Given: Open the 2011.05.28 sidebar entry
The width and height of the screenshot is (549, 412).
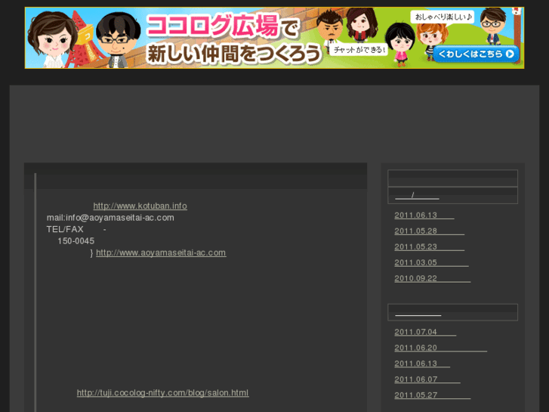Looking at the screenshot, I should [x=429, y=231].
